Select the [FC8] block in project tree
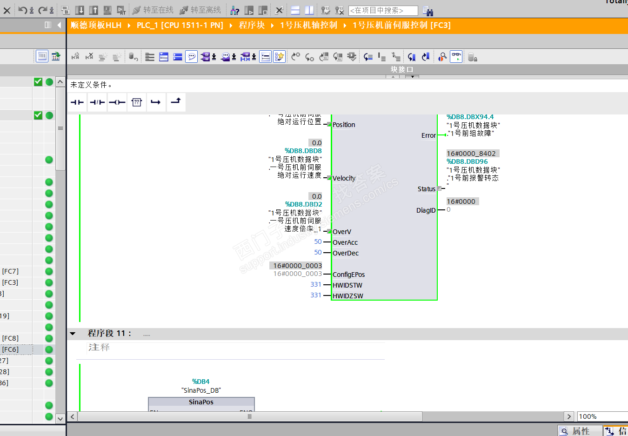628x436 pixels. point(10,338)
